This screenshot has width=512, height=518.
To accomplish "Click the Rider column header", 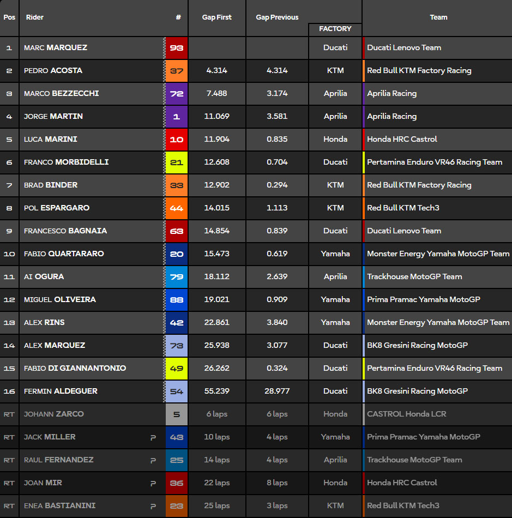I will click(35, 17).
